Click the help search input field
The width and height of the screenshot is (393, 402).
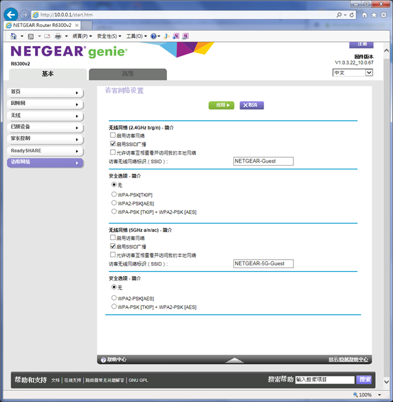pos(325,380)
